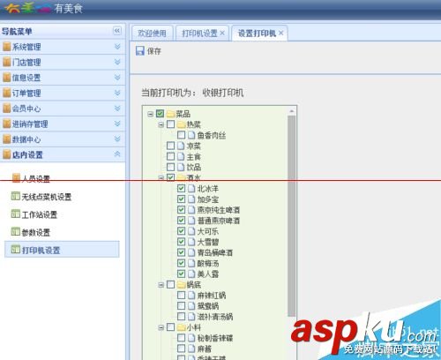The width and height of the screenshot is (441, 360).
Task: Open 打印机设置 in sidebar
Action: click(x=62, y=250)
